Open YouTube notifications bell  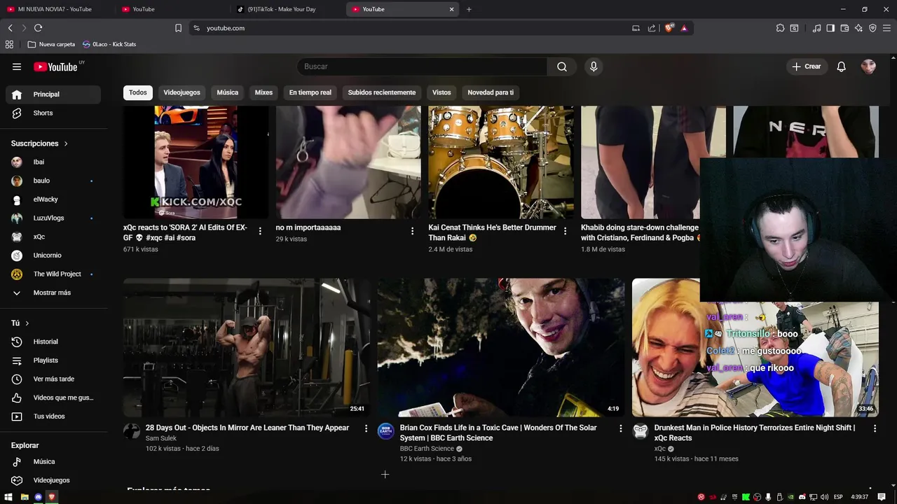842,66
